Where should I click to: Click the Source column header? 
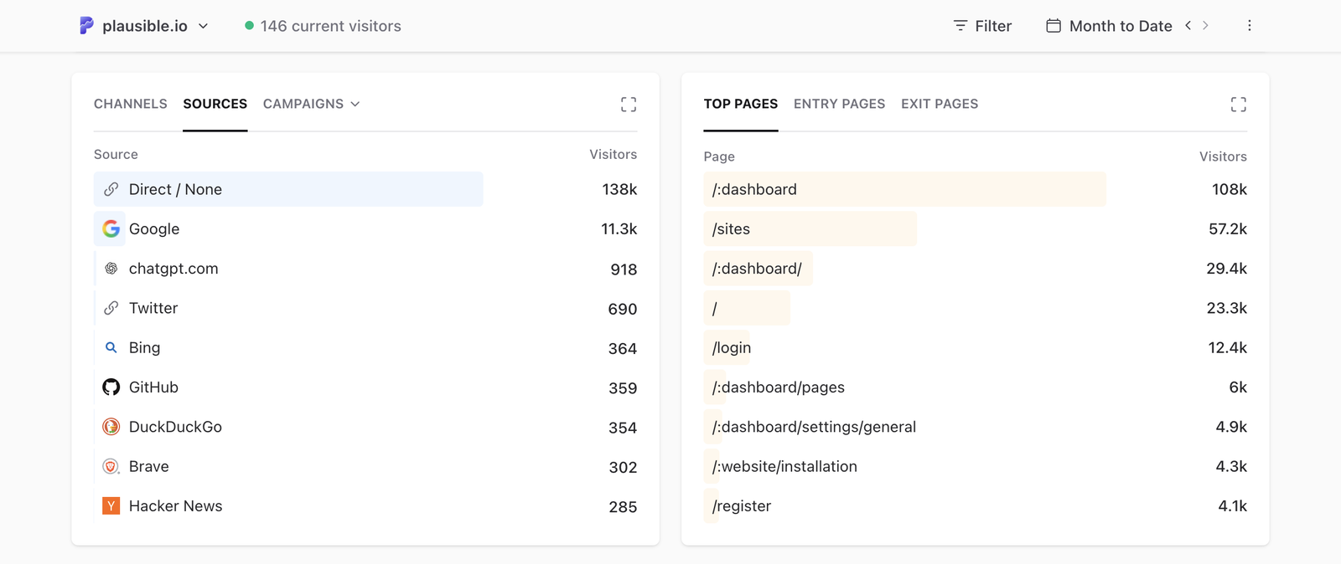click(x=116, y=154)
